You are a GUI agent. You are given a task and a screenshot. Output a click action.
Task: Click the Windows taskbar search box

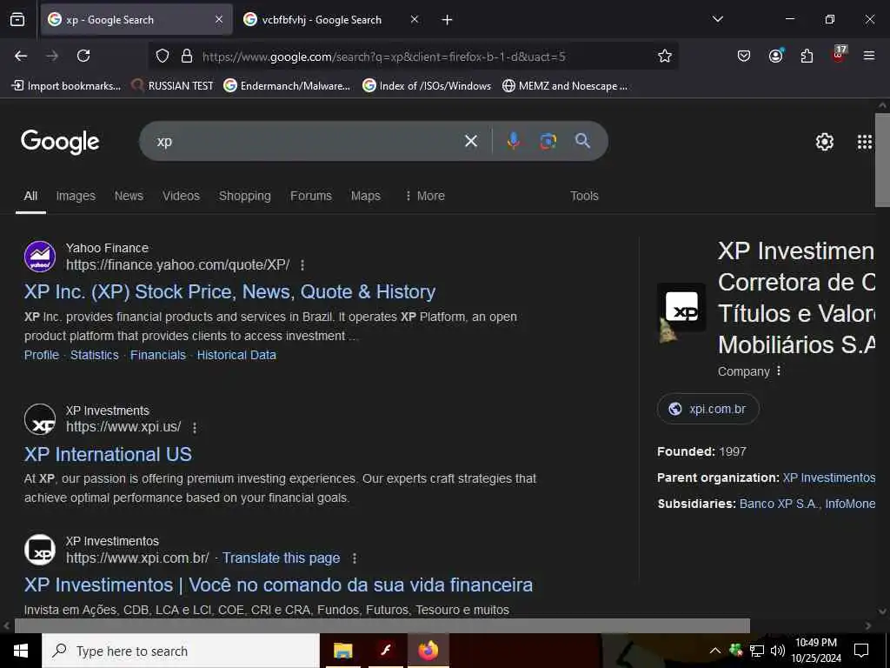[x=181, y=651]
